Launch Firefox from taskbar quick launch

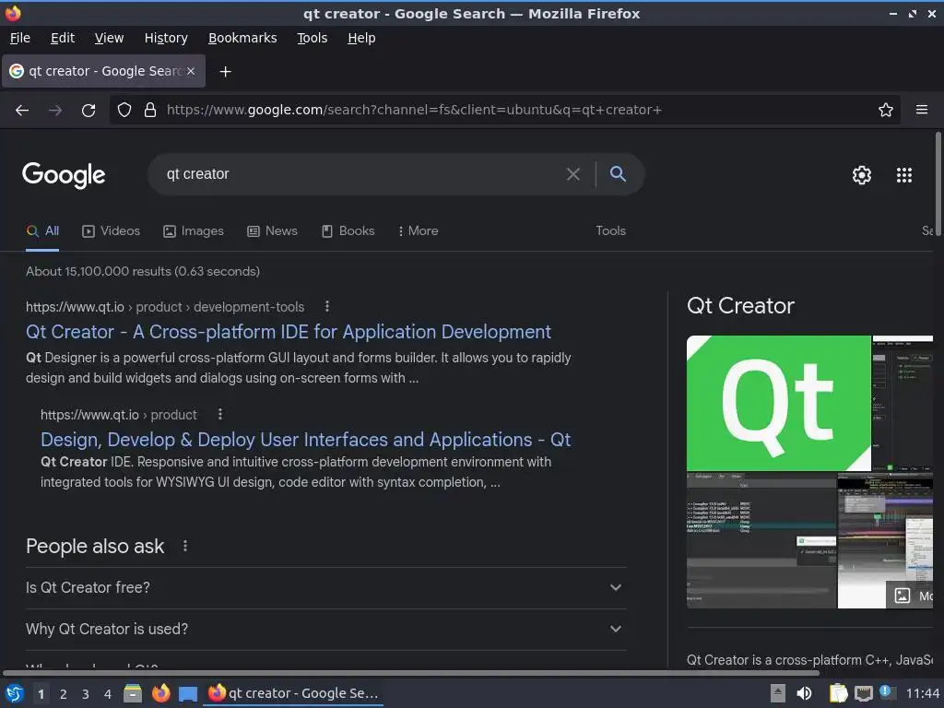point(160,693)
